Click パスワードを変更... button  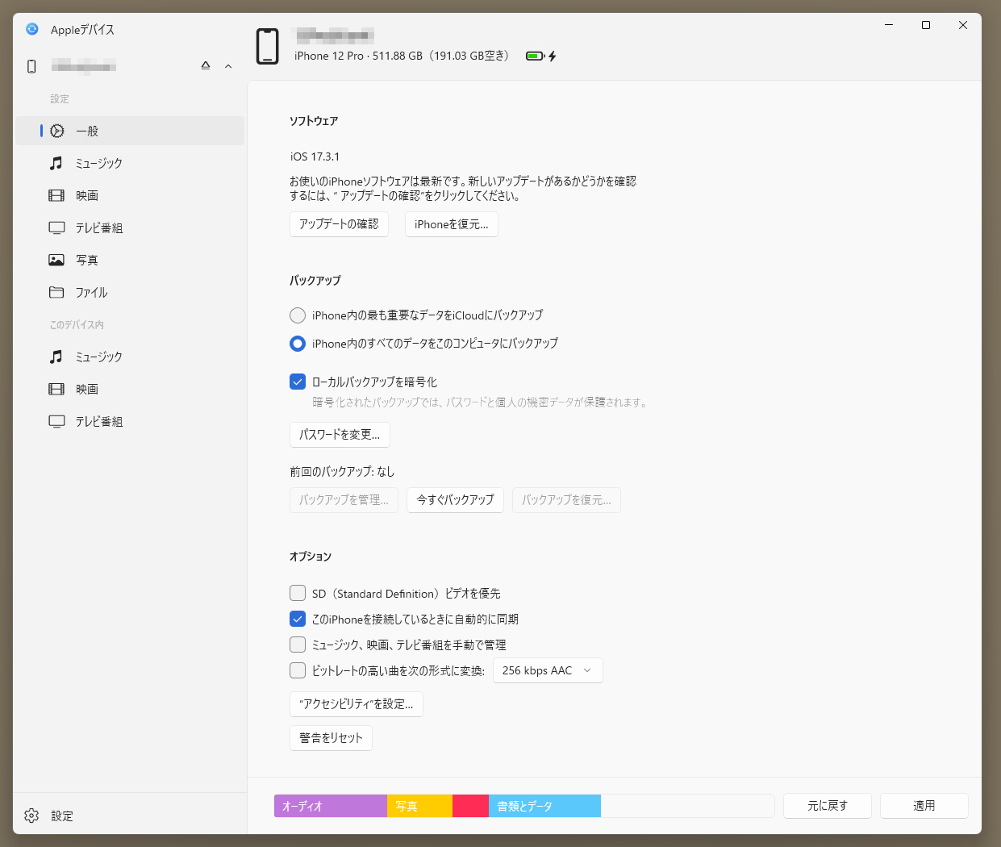click(340, 435)
